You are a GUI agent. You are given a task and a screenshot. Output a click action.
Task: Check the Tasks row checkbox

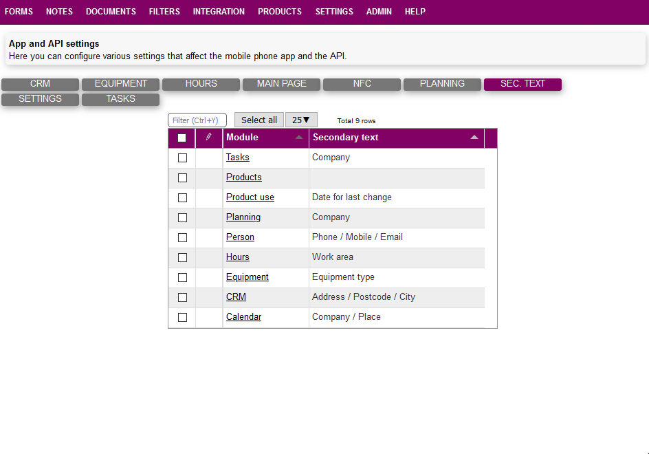[182, 158]
